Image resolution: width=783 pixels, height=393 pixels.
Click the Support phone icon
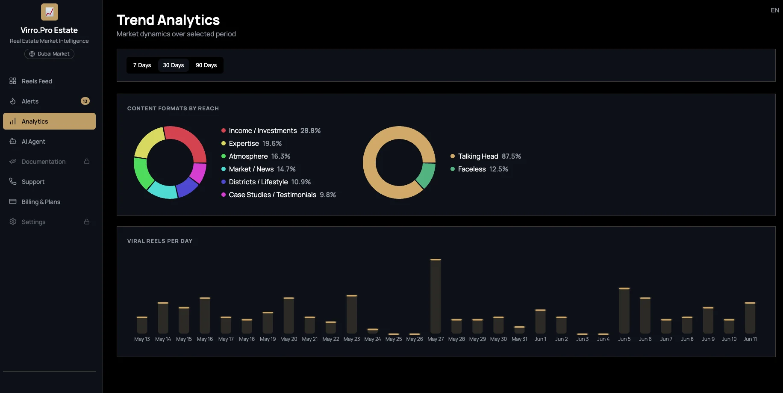pyautogui.click(x=13, y=181)
